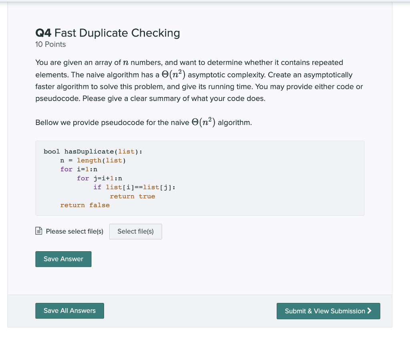Click the Q4 Fast Duplicate Checking heading
Viewport: 410px width, 363px height.
[107, 33]
